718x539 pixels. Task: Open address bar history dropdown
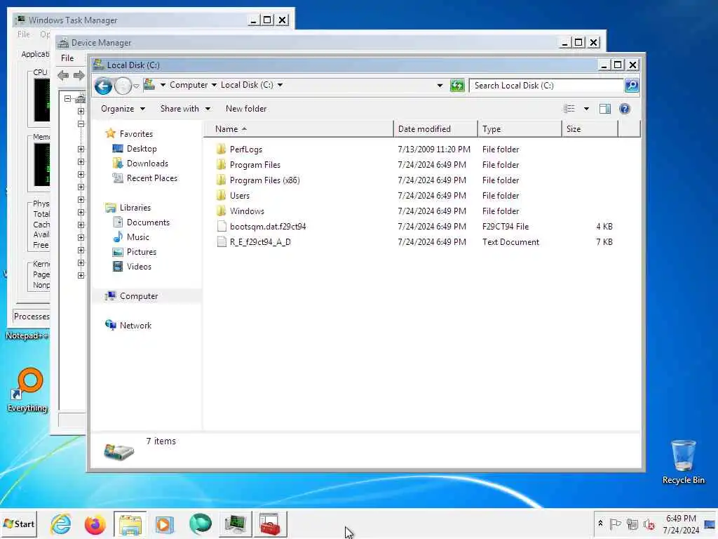click(x=440, y=85)
